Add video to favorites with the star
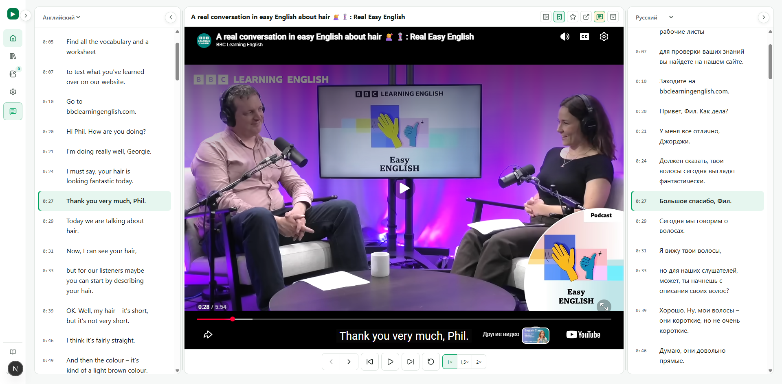This screenshot has width=782, height=384. pyautogui.click(x=573, y=17)
